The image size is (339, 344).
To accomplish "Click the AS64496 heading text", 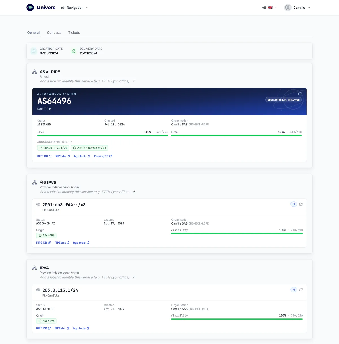I will pyautogui.click(x=54, y=101).
